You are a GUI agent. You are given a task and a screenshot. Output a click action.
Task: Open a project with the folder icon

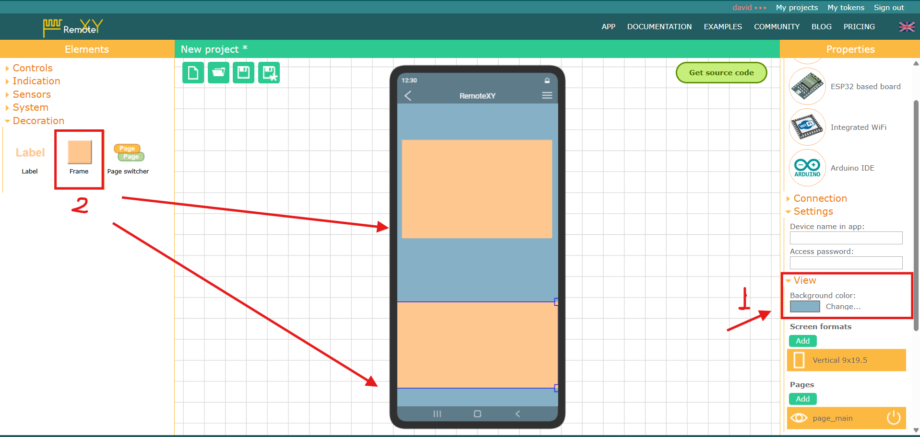click(218, 73)
